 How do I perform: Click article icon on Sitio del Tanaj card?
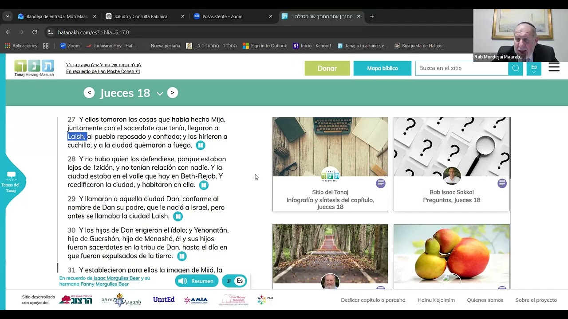(x=381, y=183)
